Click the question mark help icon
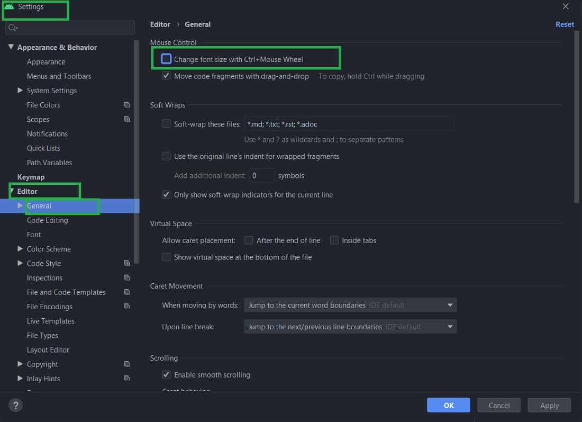The height and width of the screenshot is (422, 582). click(16, 406)
